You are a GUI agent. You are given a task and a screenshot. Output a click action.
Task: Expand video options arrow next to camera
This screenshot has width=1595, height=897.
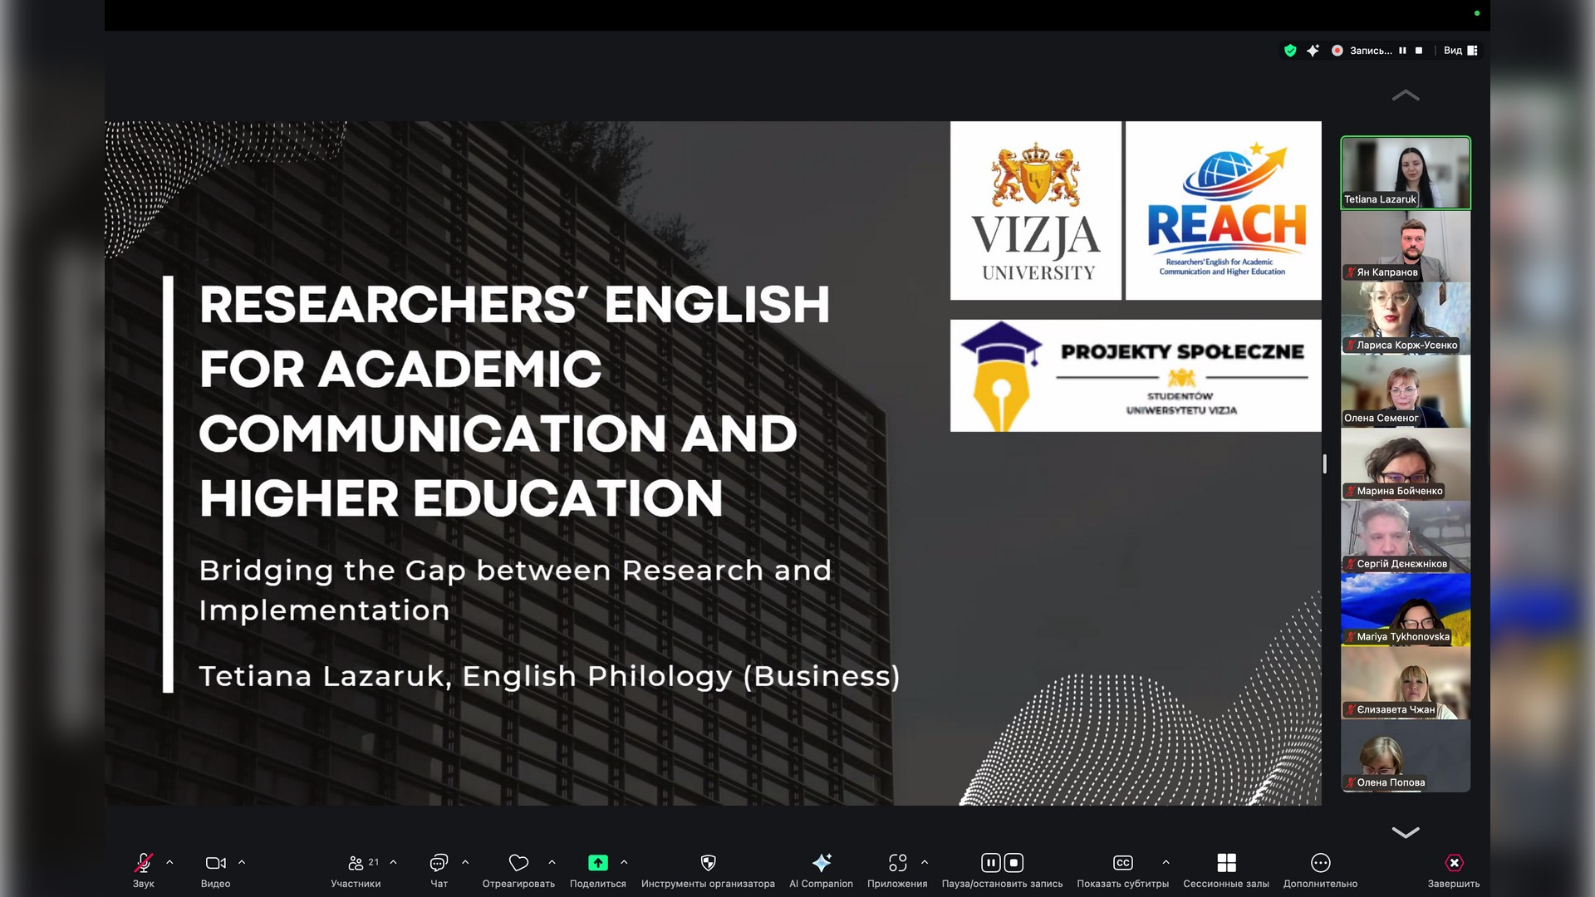tap(242, 862)
